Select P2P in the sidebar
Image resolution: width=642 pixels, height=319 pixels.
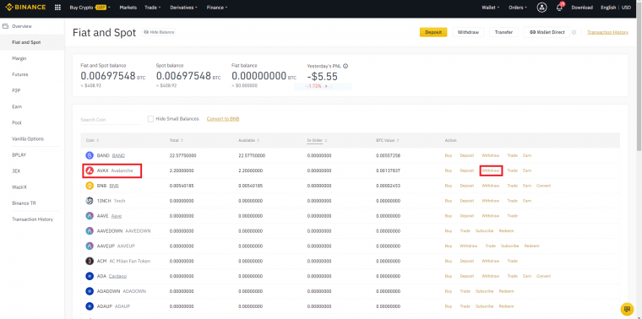16,91
